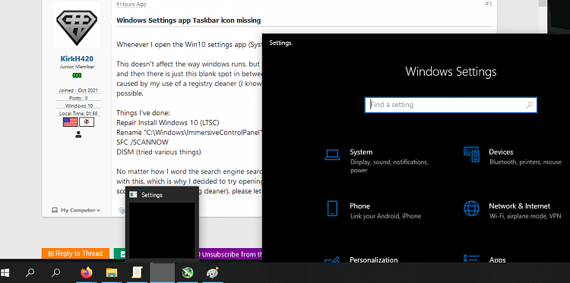570x283 pixels.
Task: Click the Personalization brush icon
Action: coord(332,260)
